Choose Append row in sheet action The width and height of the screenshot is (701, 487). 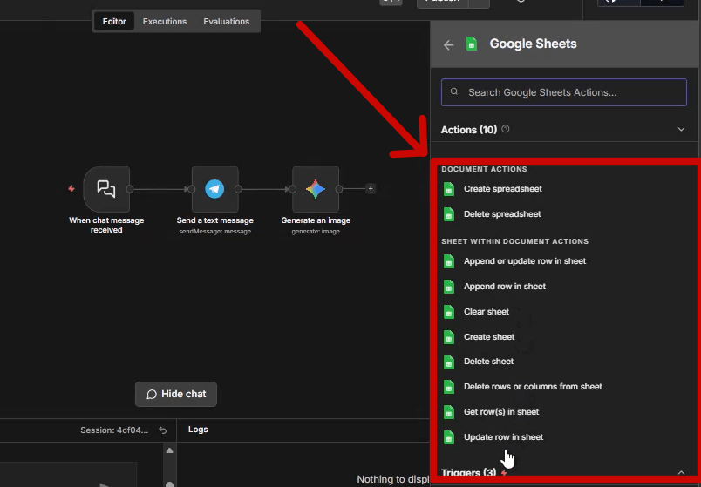(504, 287)
